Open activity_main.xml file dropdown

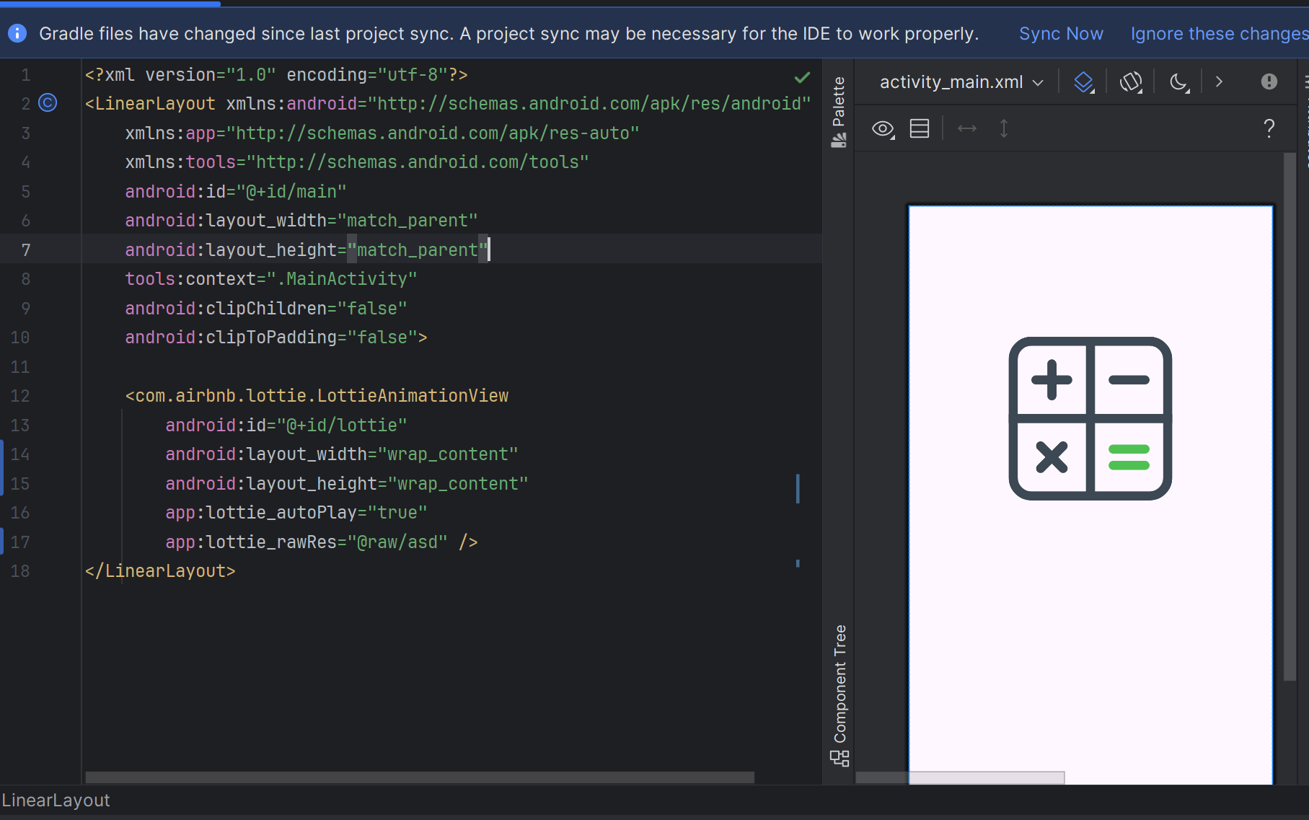point(961,82)
